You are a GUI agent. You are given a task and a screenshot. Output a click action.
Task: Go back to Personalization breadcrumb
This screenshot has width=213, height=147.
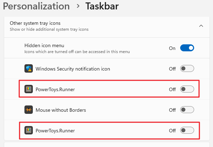click(x=36, y=6)
